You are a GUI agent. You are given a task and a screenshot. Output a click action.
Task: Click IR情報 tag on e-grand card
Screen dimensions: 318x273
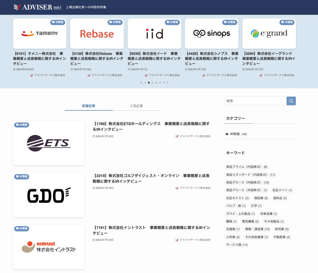tap(287, 22)
